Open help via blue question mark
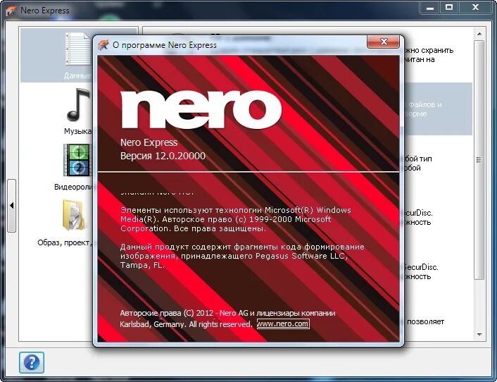 [x=32, y=362]
